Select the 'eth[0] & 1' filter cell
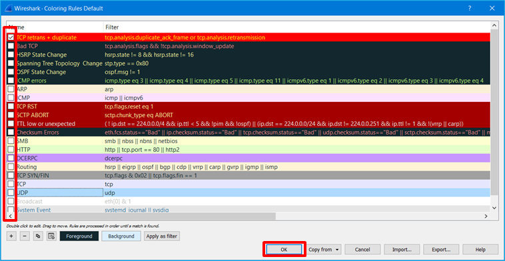505x261 pixels. [x=118, y=201]
